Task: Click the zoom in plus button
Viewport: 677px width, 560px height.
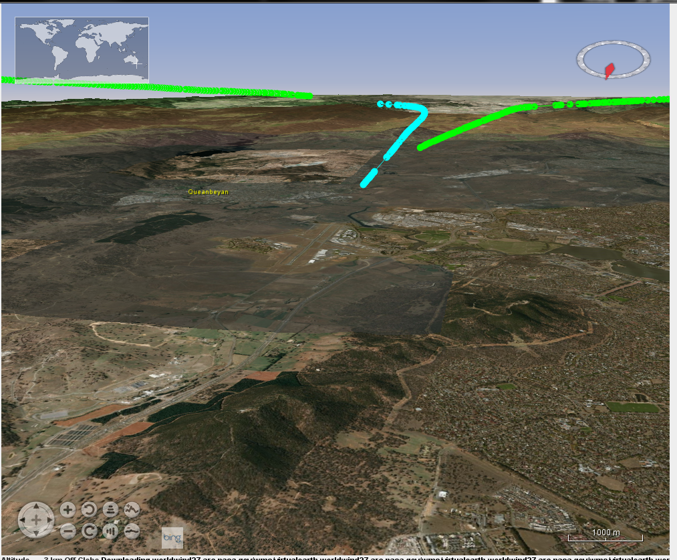Action: (x=67, y=510)
